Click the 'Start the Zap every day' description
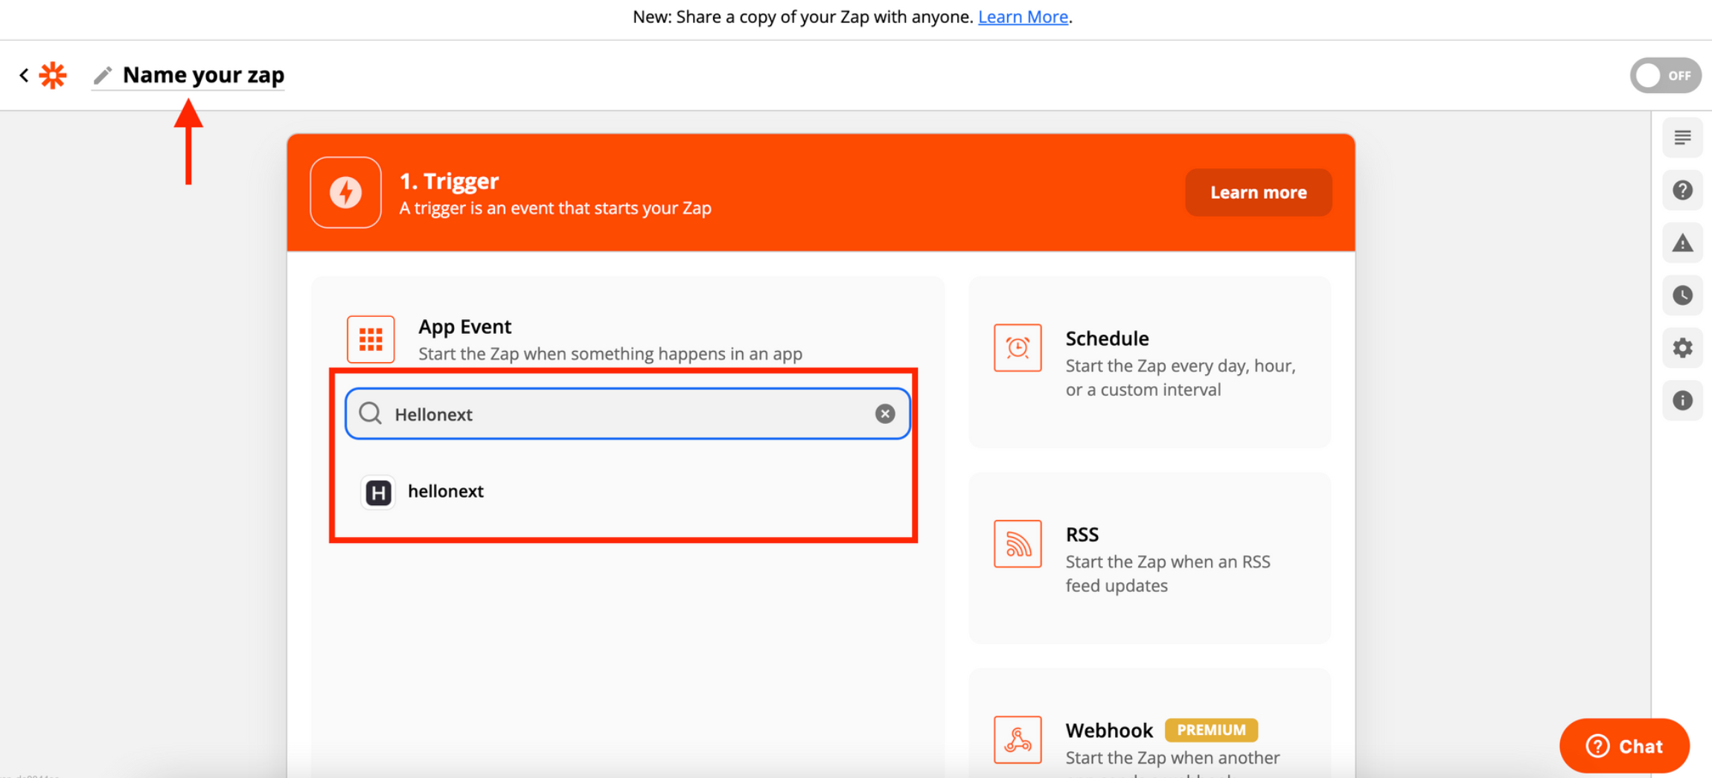This screenshot has height=778, width=1712. click(1181, 378)
